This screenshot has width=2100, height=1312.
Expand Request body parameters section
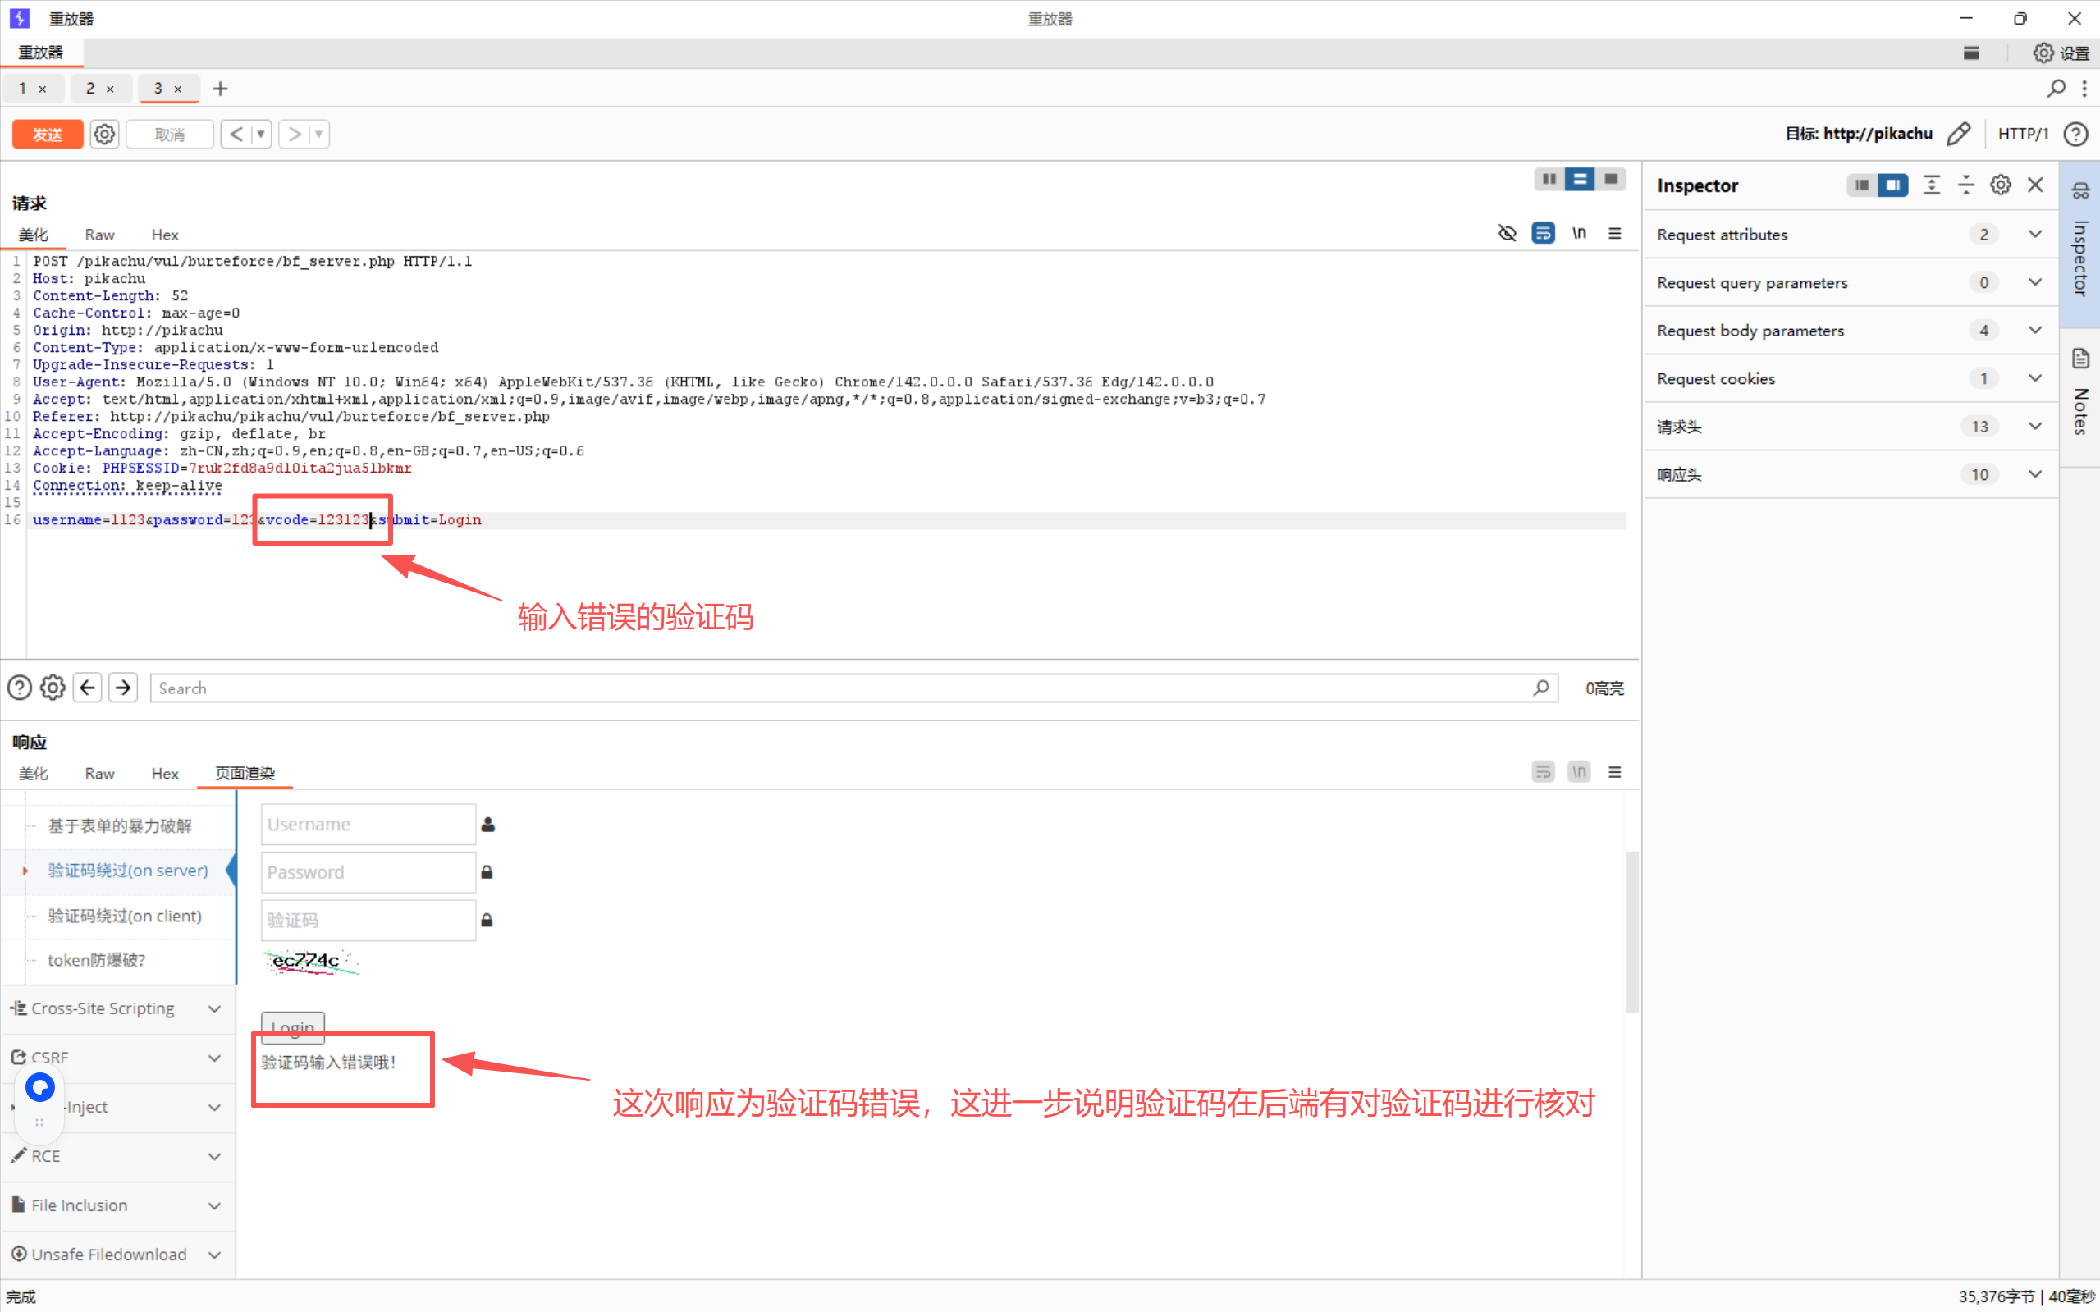pyautogui.click(x=2035, y=331)
